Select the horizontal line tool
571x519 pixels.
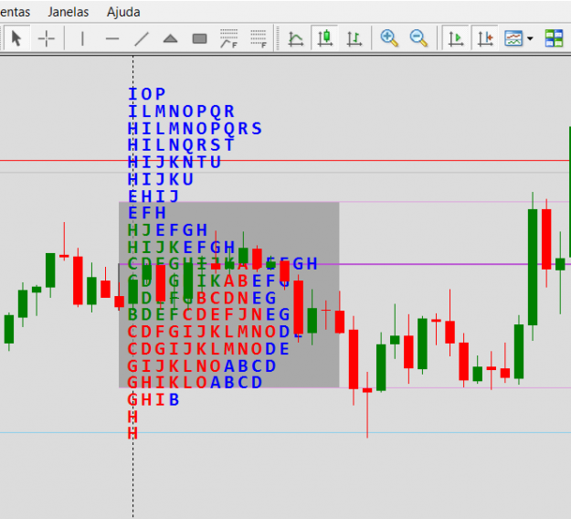[112, 38]
